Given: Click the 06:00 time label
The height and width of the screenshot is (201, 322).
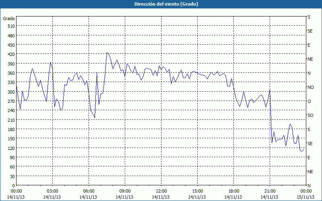Looking at the screenshot, I should 89,191.
